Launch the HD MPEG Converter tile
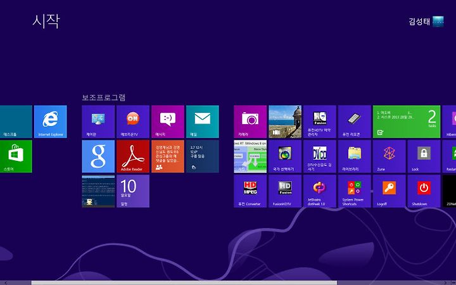456x285 pixels. [x=250, y=191]
